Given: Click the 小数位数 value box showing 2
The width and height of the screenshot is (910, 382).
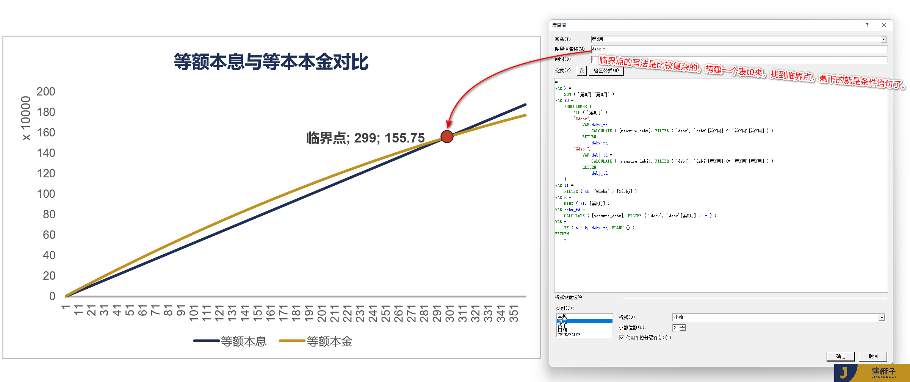Looking at the screenshot, I should click(676, 328).
